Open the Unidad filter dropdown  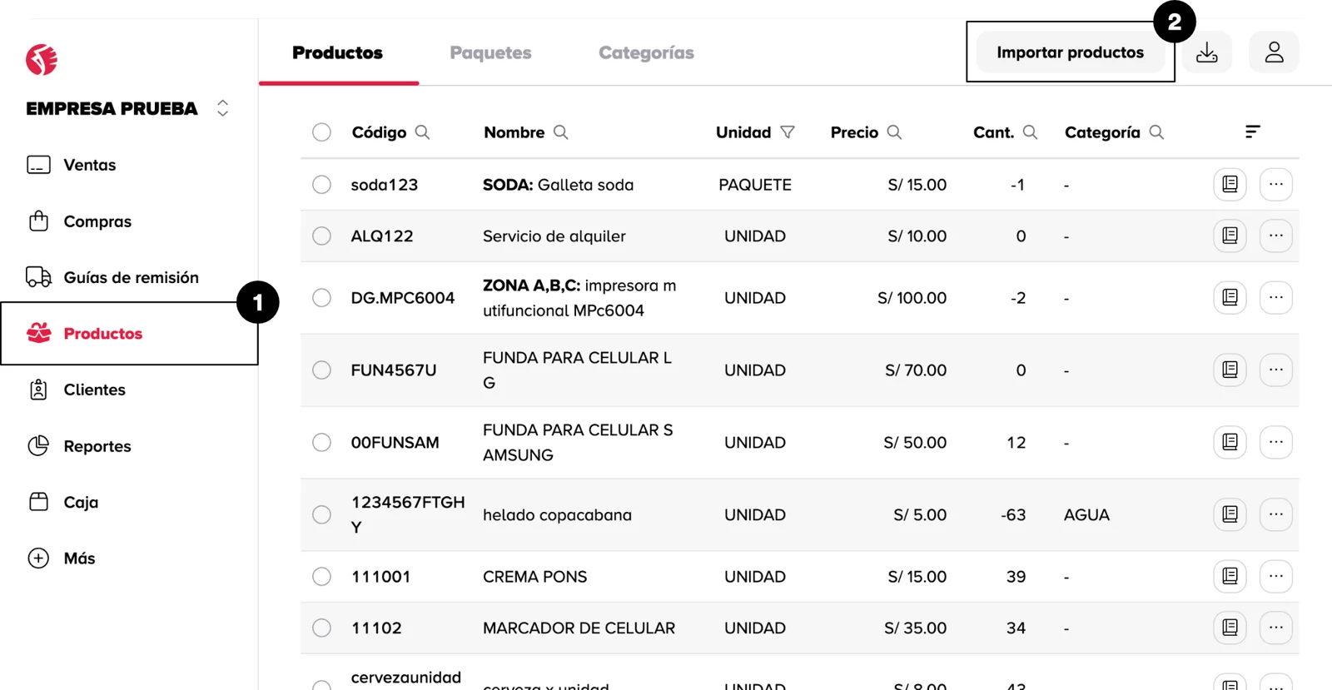788,132
